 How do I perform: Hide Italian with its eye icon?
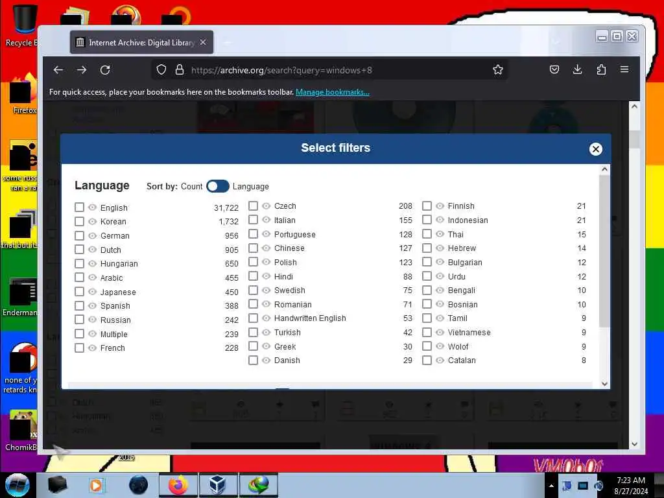[266, 220]
